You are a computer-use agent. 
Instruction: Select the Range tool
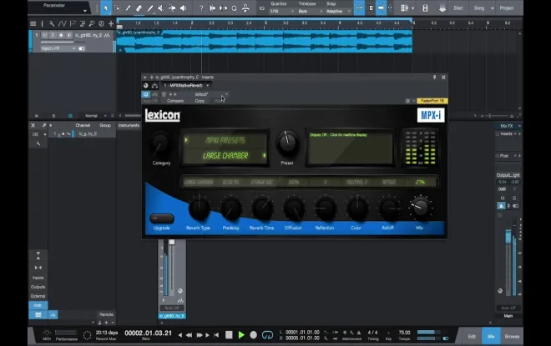[x=117, y=8]
